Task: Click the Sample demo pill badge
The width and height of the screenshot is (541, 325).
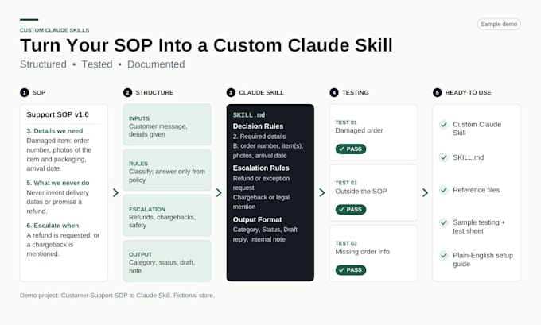Action: [499, 24]
